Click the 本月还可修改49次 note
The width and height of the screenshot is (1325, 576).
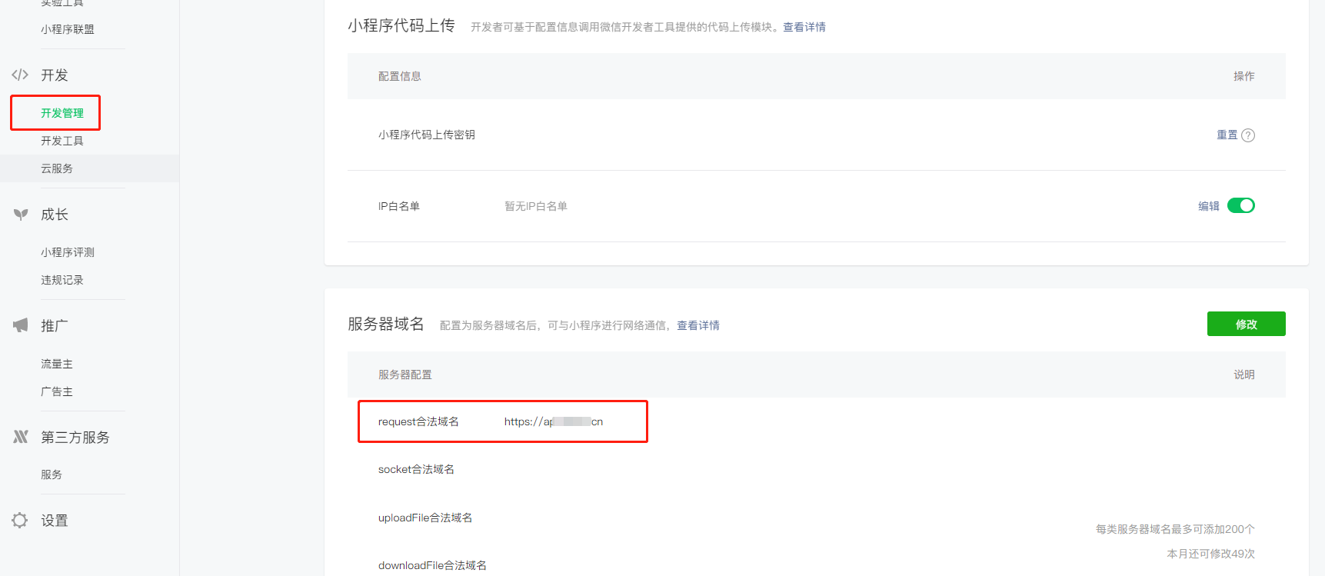tap(1211, 554)
